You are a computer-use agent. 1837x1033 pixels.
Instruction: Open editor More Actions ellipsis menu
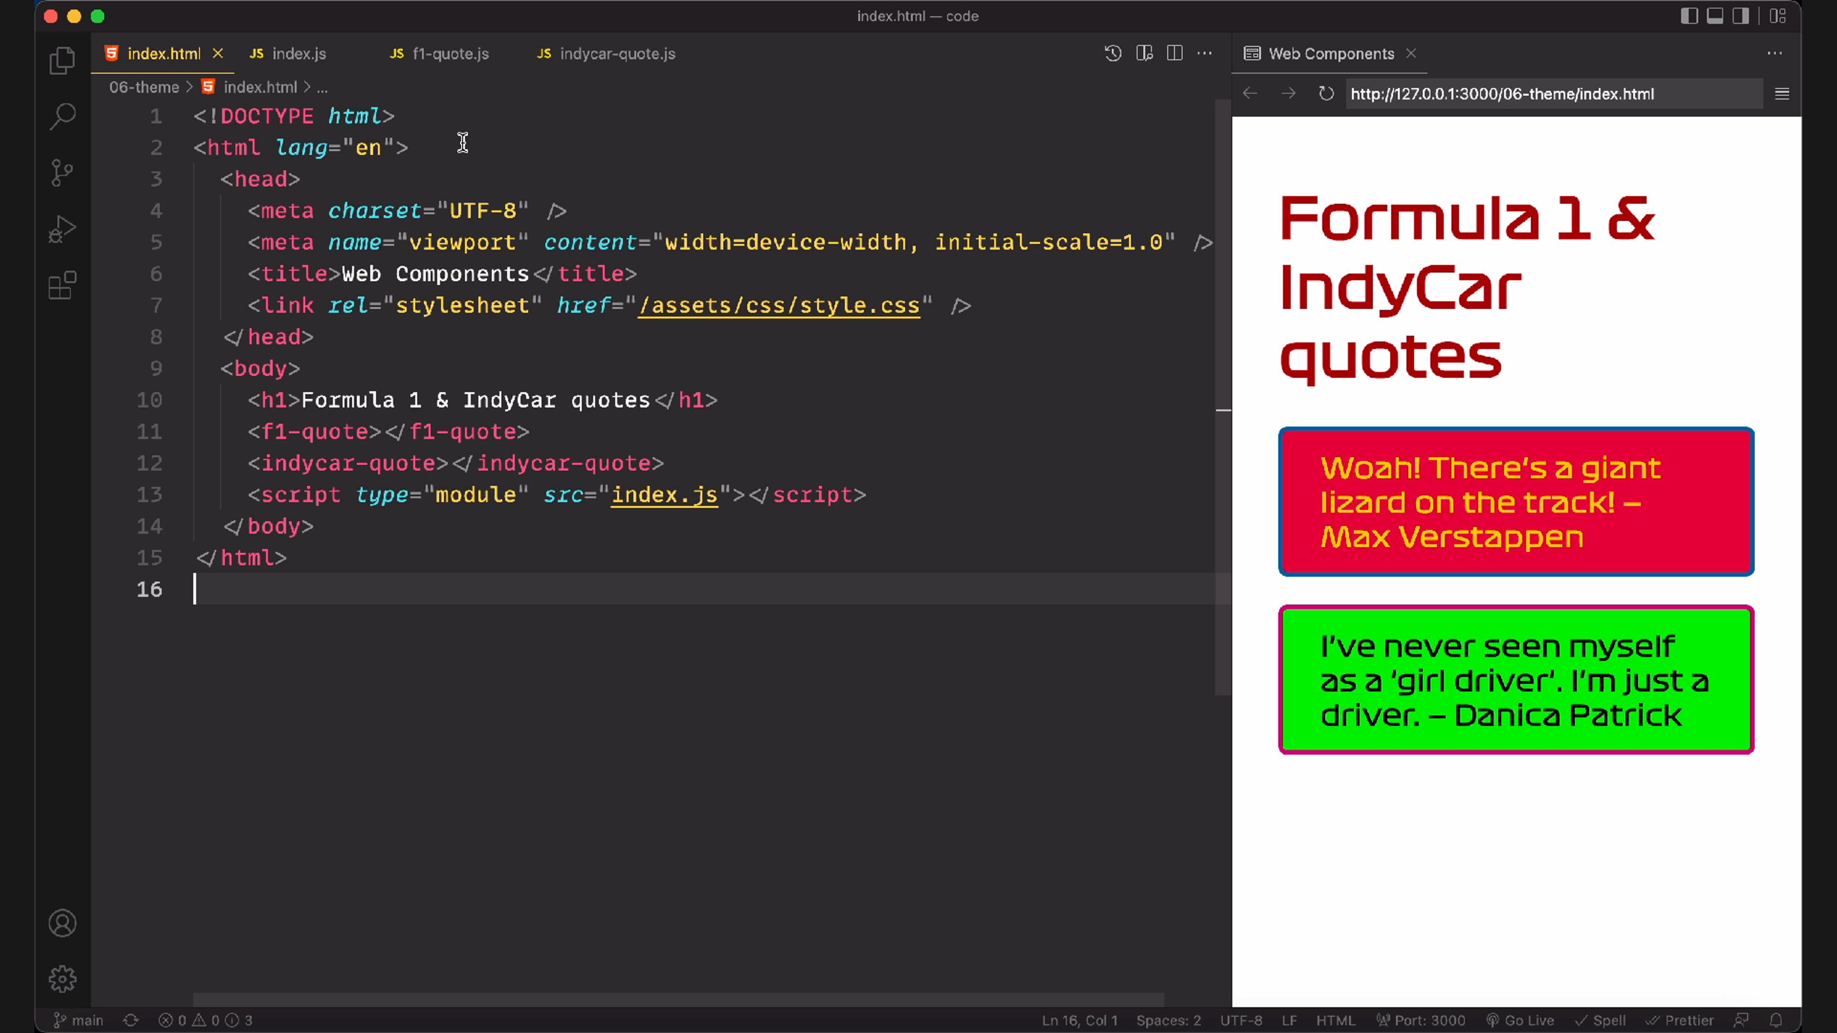(x=1205, y=54)
